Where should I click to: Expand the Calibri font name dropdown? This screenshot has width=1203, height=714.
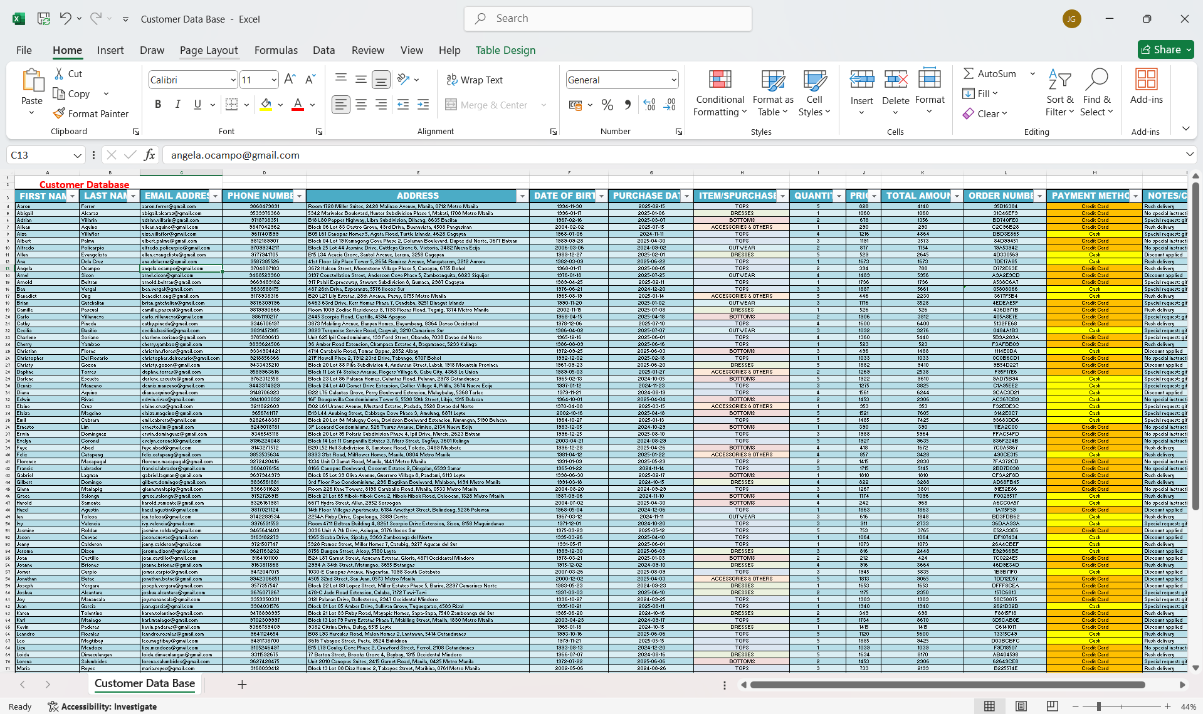(233, 80)
